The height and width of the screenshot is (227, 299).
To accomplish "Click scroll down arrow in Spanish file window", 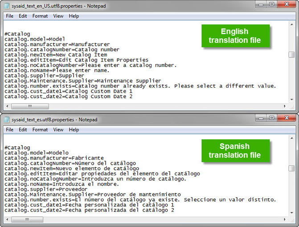I will point(291,213).
